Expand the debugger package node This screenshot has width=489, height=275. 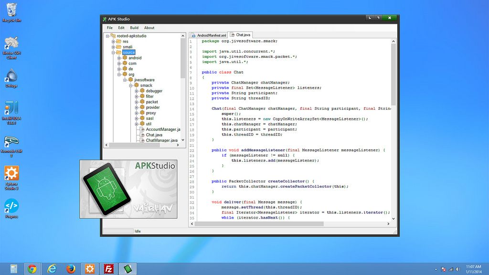coord(137,91)
